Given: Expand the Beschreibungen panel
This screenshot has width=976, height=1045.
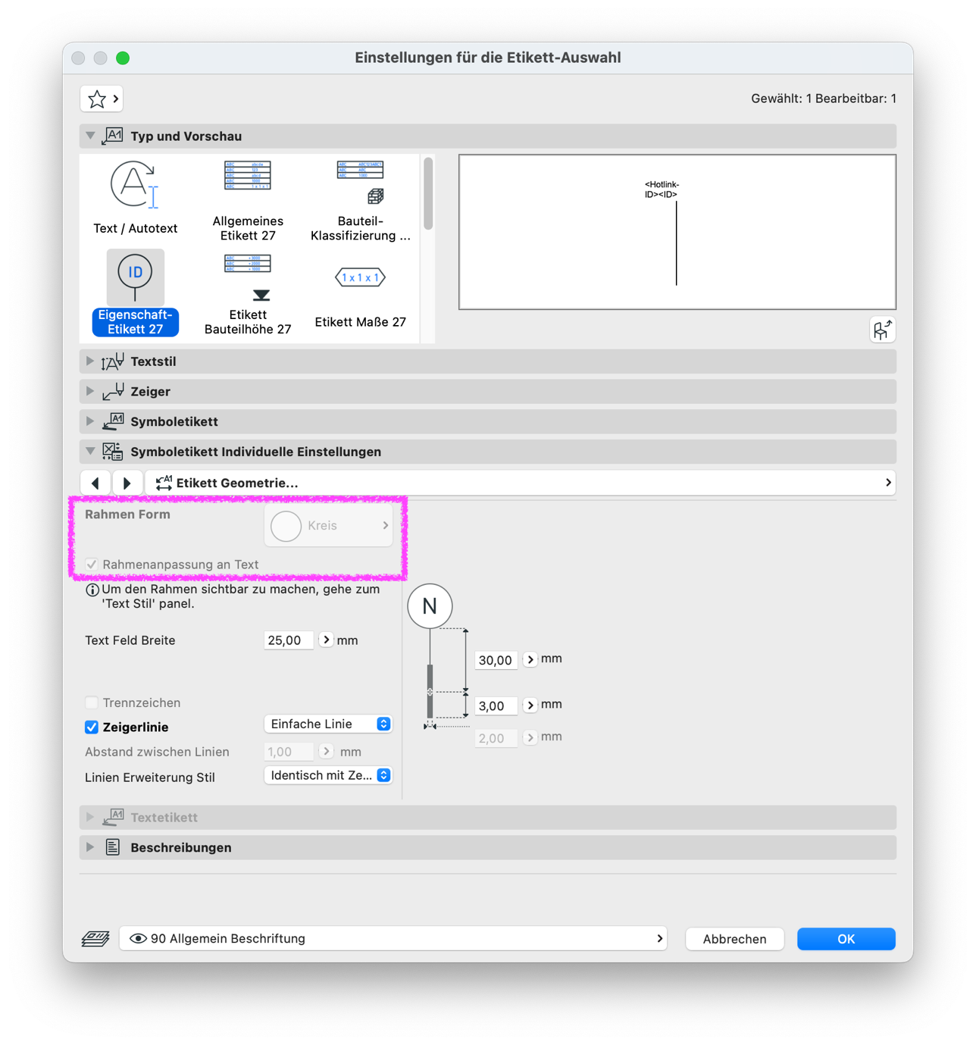Looking at the screenshot, I should click(90, 847).
